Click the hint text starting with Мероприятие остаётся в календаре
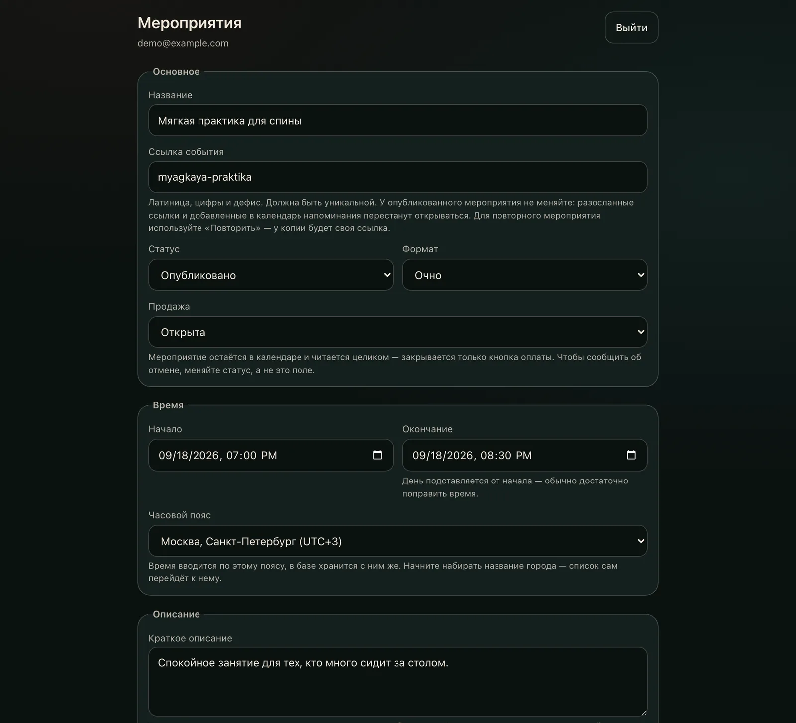The width and height of the screenshot is (796, 723). click(395, 364)
